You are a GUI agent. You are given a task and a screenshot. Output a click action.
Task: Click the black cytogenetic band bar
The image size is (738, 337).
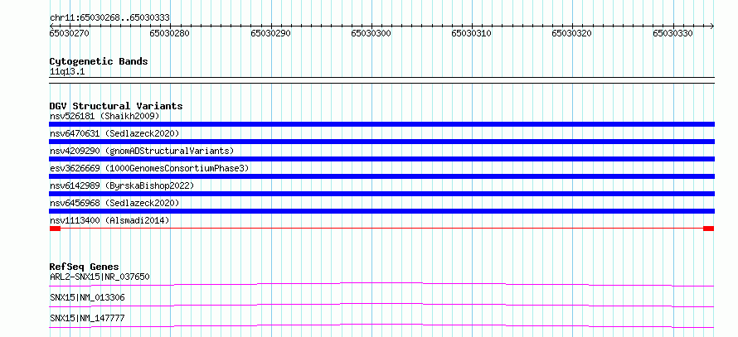pos(381,80)
